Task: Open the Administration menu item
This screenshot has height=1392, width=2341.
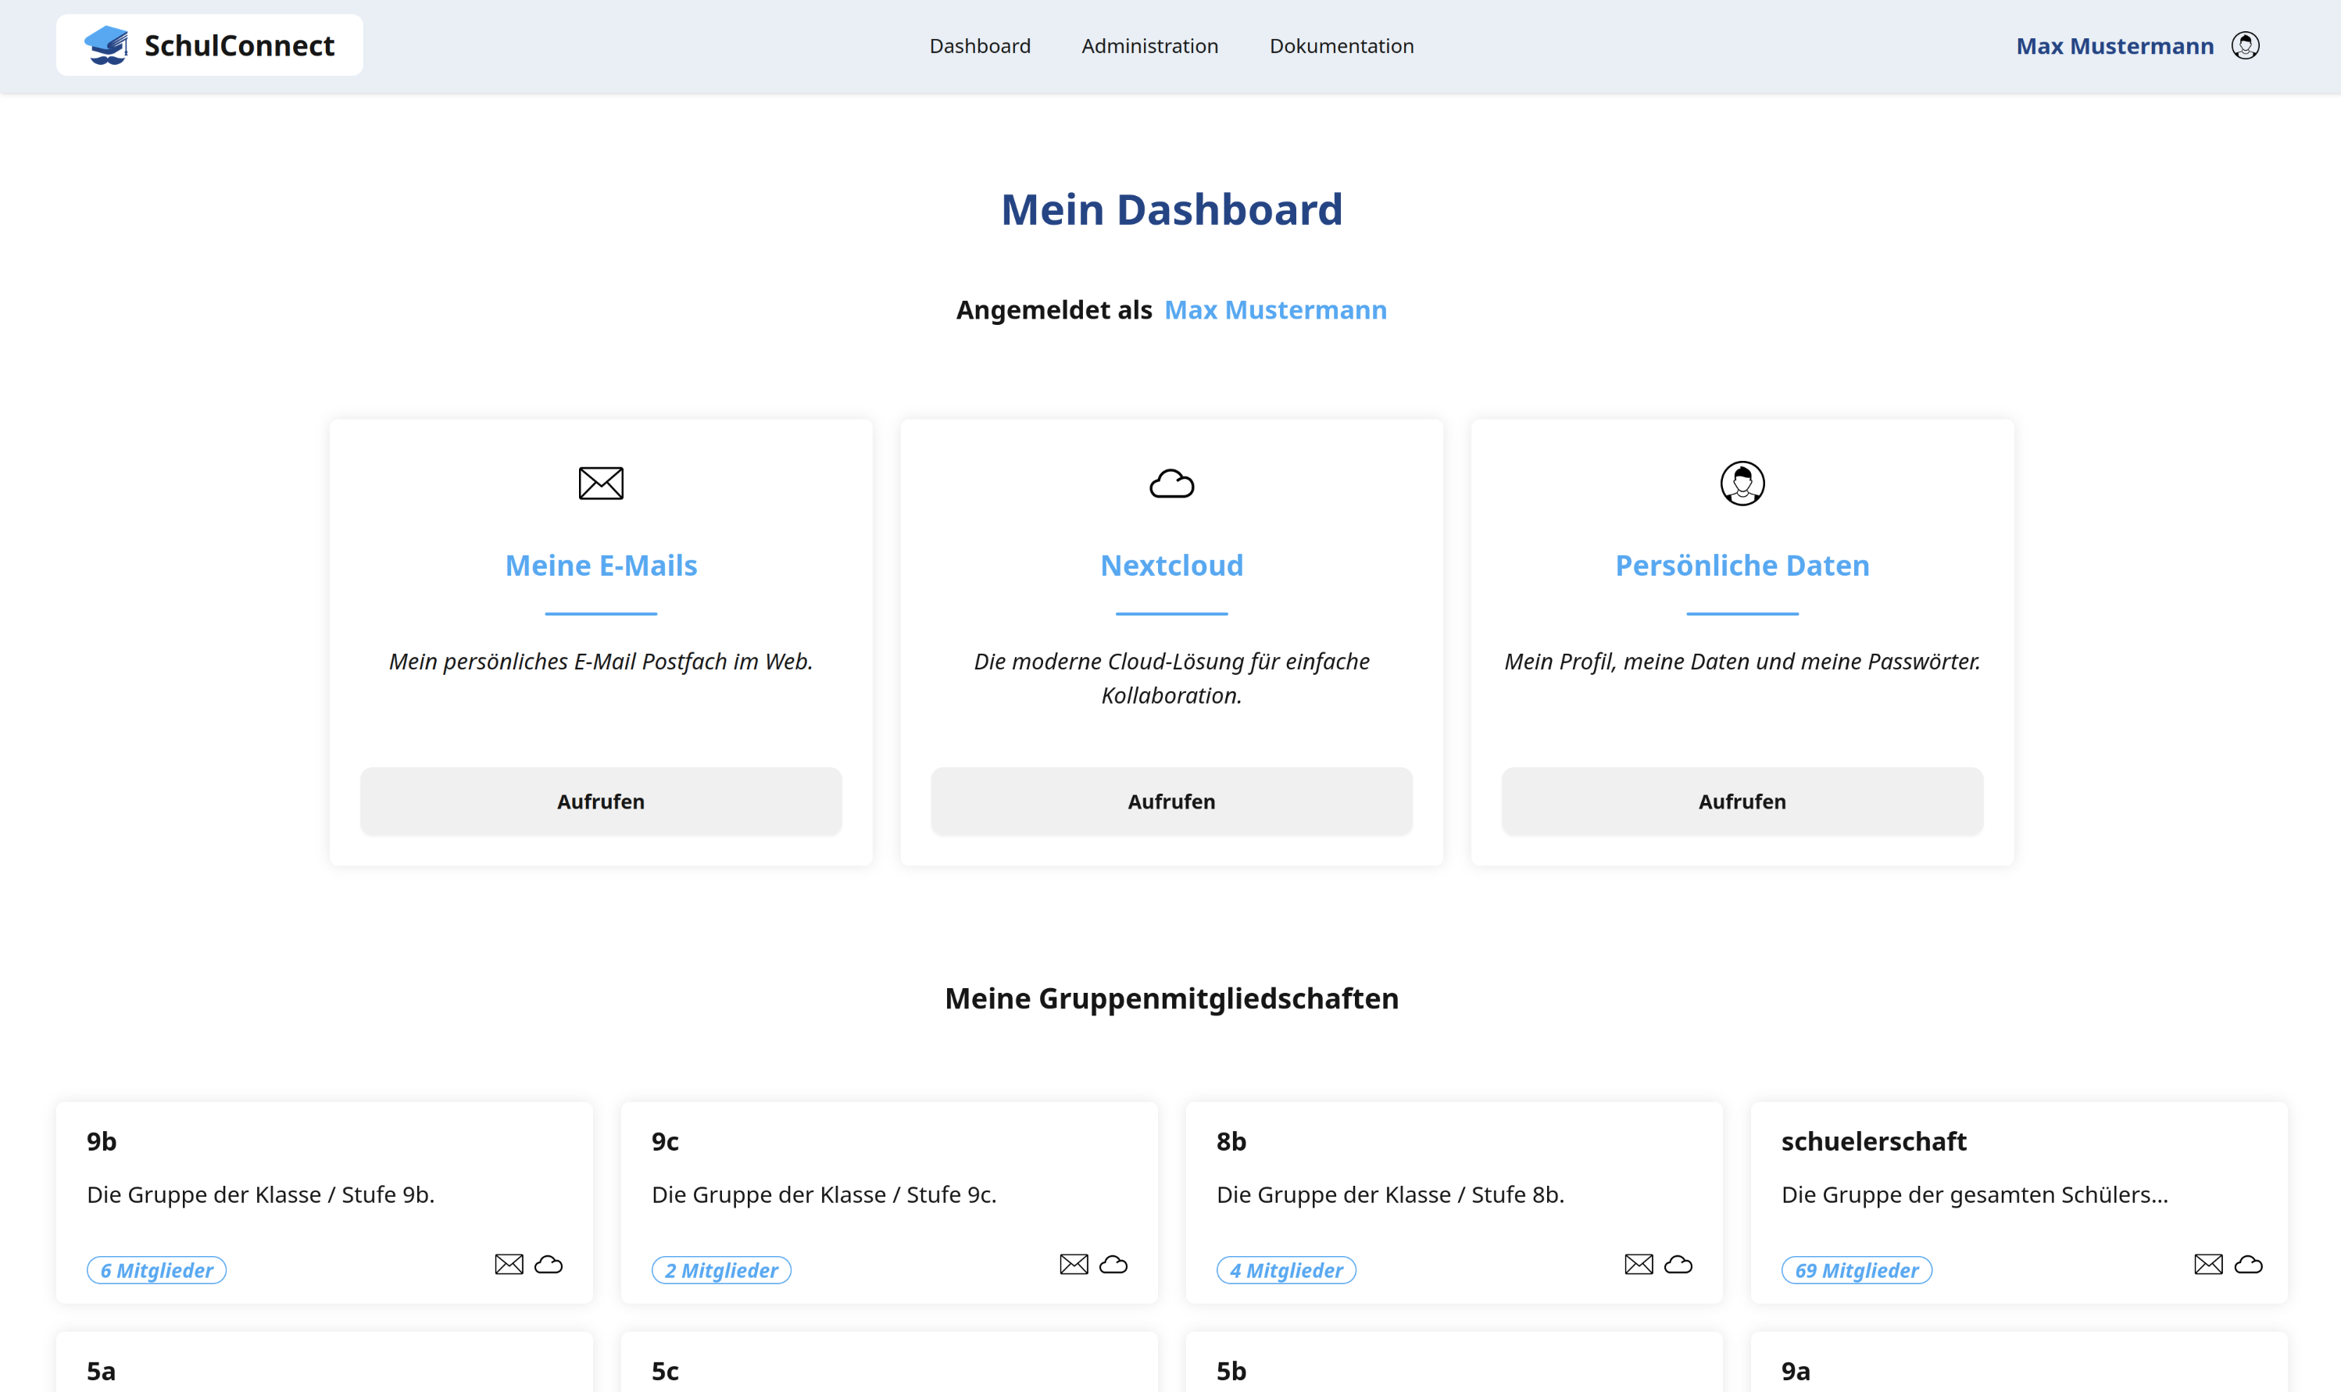Action: point(1149,46)
